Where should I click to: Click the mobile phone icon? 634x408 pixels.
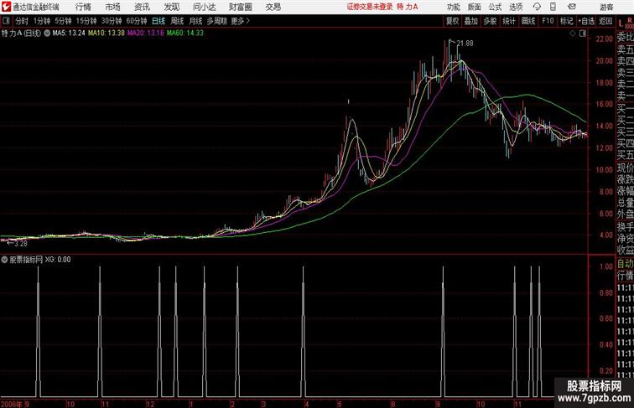click(553, 7)
